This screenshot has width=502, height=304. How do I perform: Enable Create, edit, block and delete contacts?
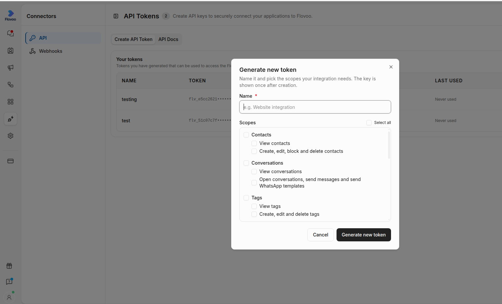pos(254,151)
